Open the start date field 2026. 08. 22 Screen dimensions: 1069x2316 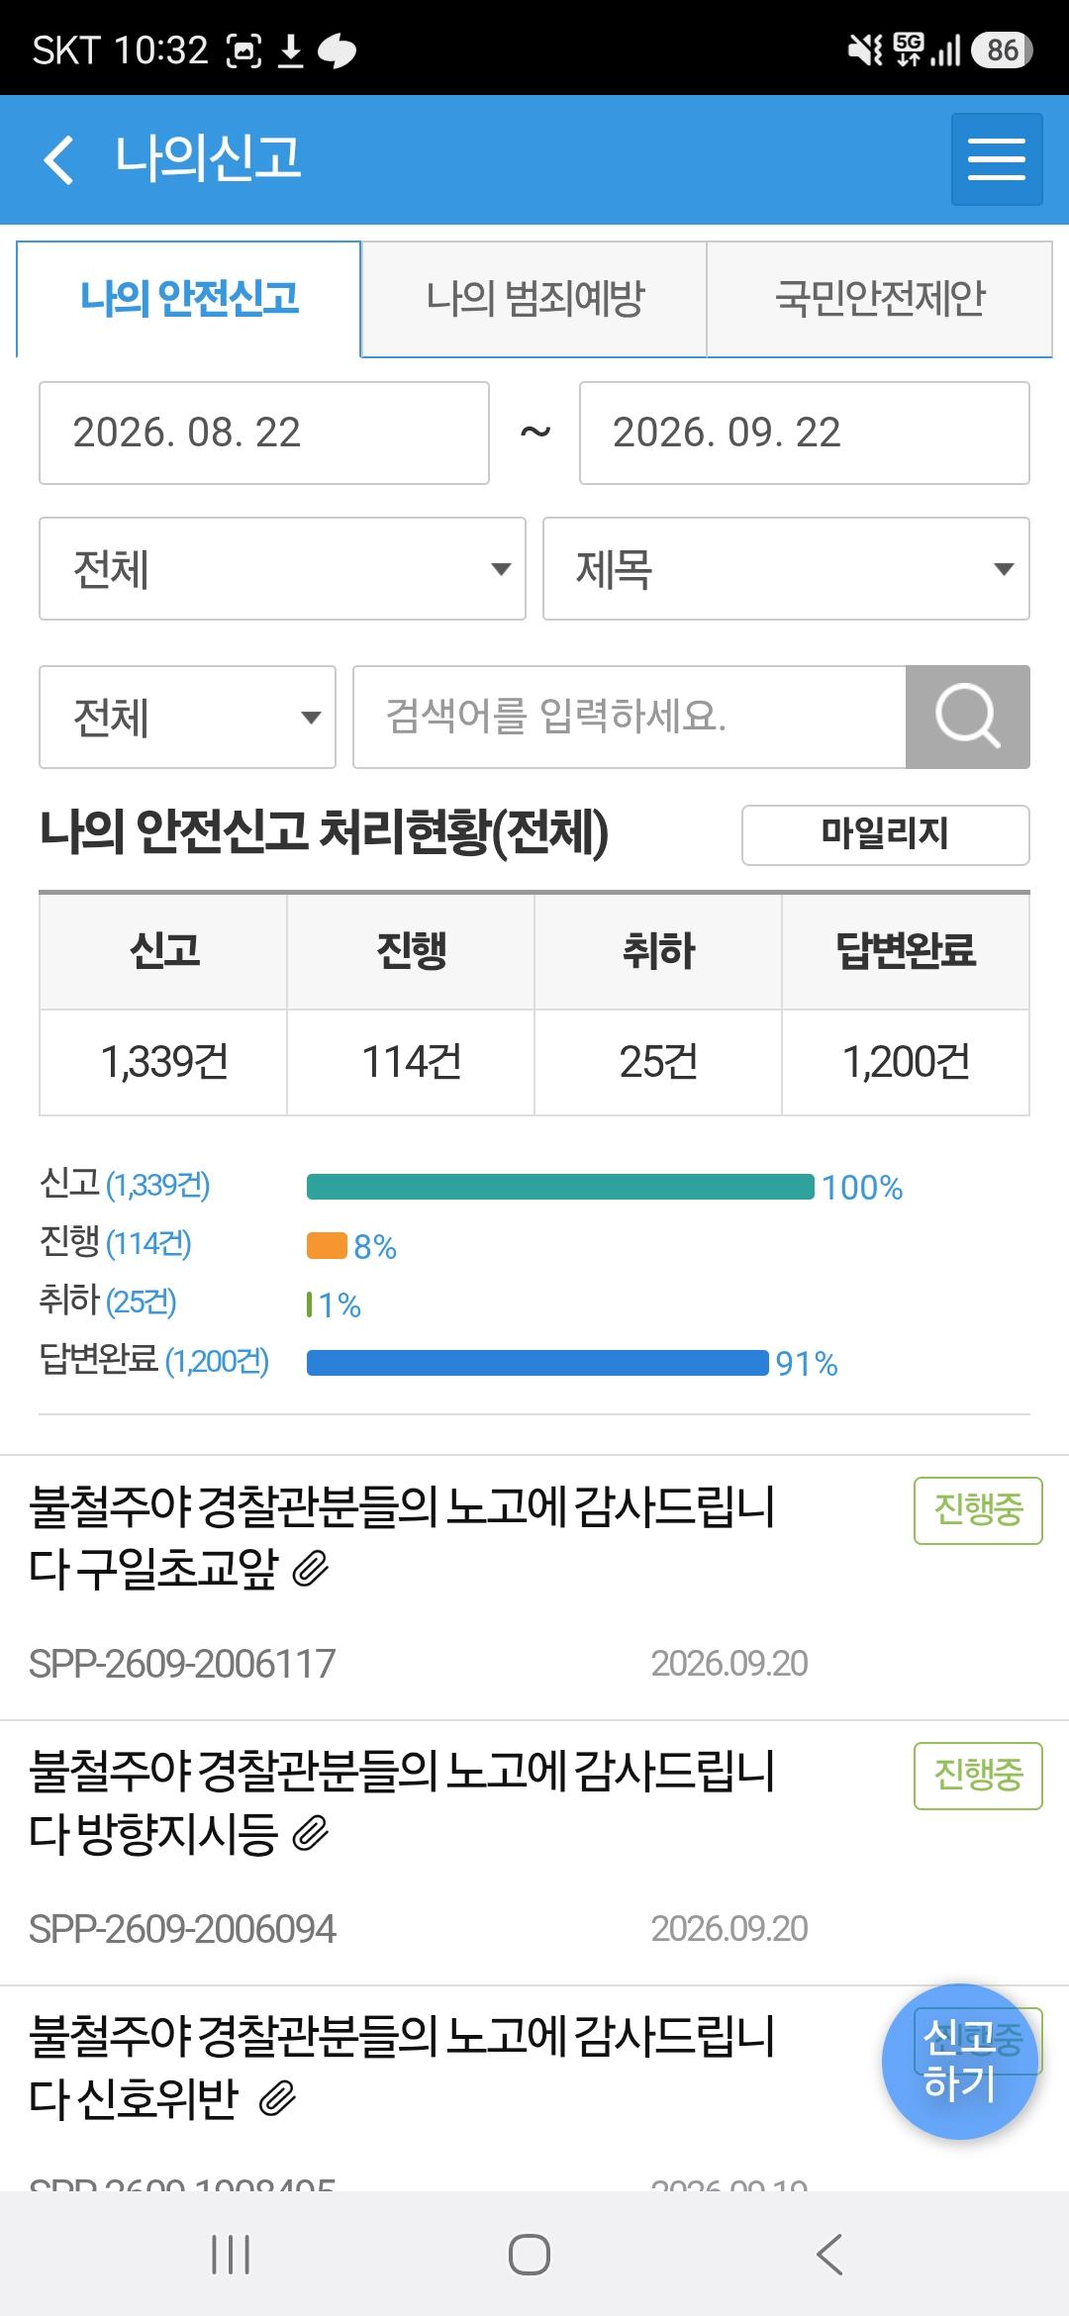click(x=264, y=433)
